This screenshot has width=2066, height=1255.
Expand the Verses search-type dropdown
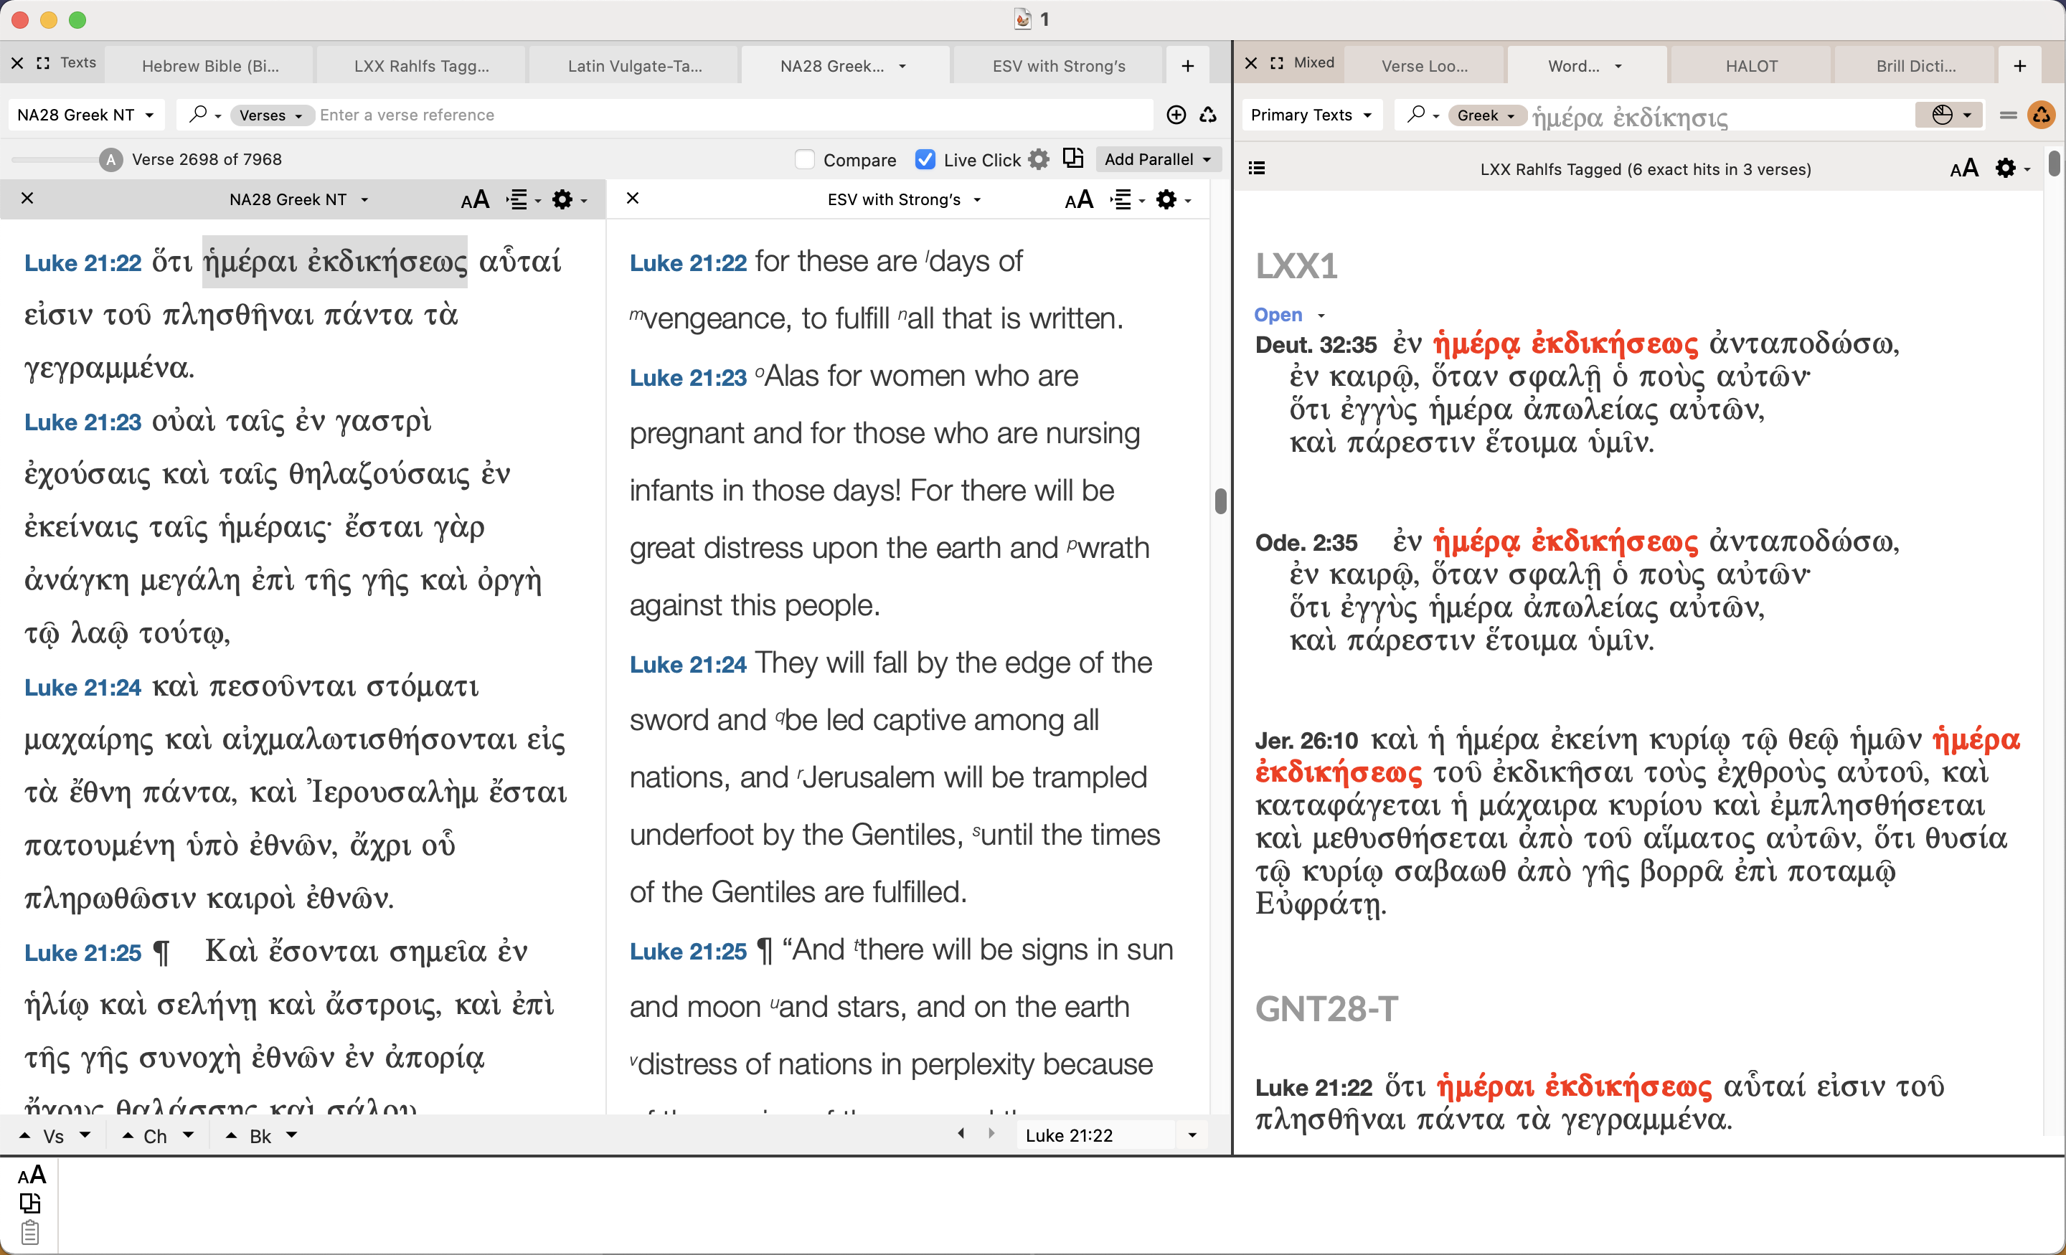[270, 115]
